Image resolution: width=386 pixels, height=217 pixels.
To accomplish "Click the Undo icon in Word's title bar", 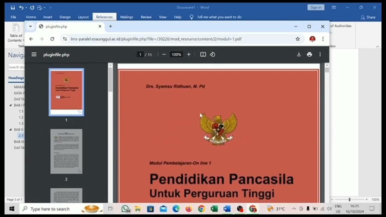I will coord(21,8).
